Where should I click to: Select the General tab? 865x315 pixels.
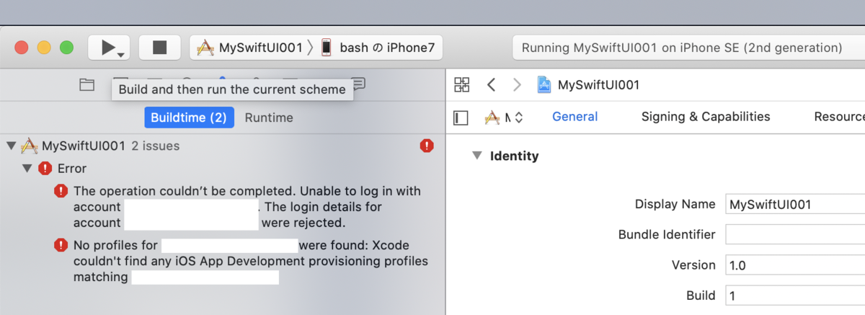[575, 117]
